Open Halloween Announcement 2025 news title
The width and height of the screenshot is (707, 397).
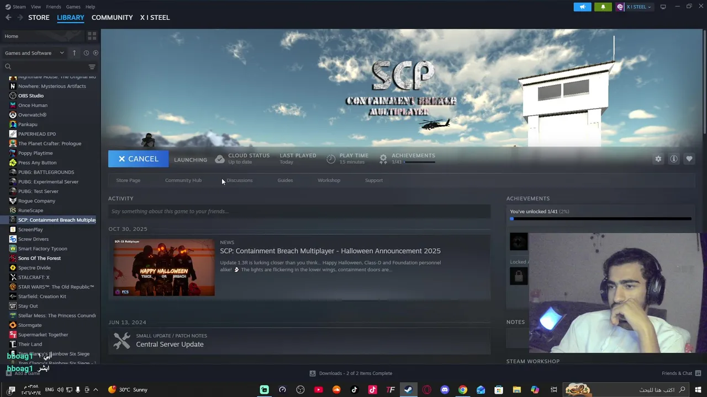point(330,251)
